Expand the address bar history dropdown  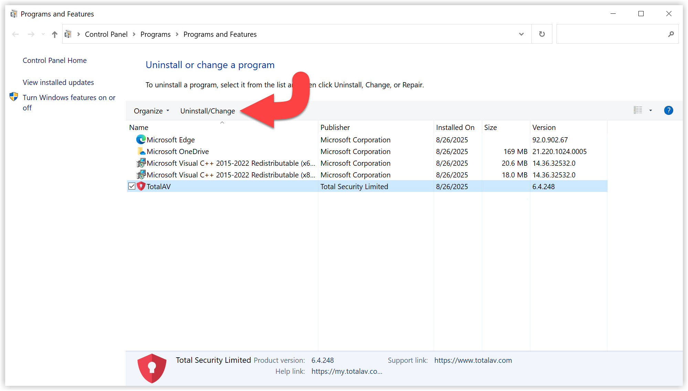coord(521,34)
